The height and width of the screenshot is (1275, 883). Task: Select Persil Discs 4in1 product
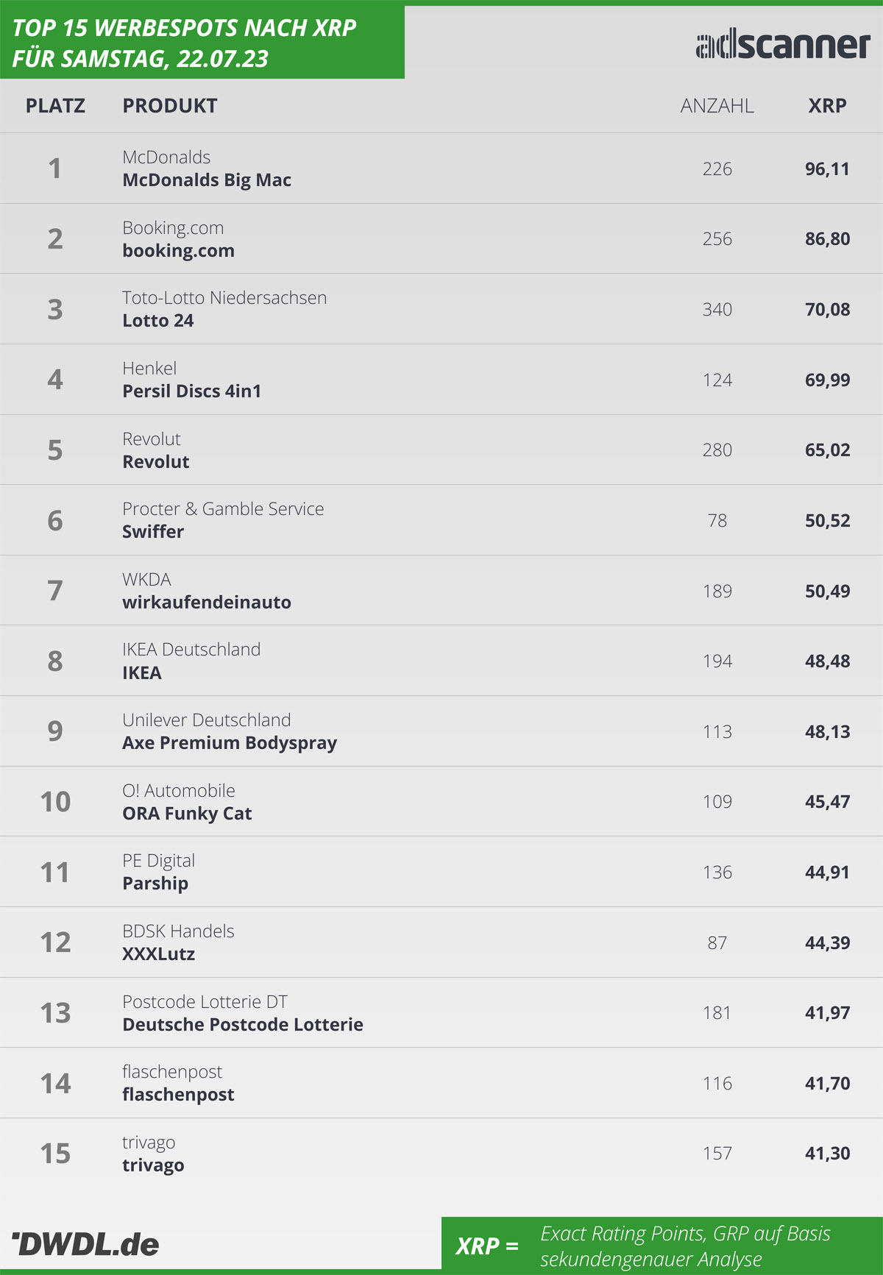[x=191, y=391]
